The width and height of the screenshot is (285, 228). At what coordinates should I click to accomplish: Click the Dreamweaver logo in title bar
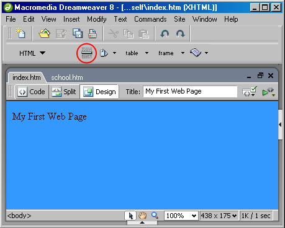8,7
